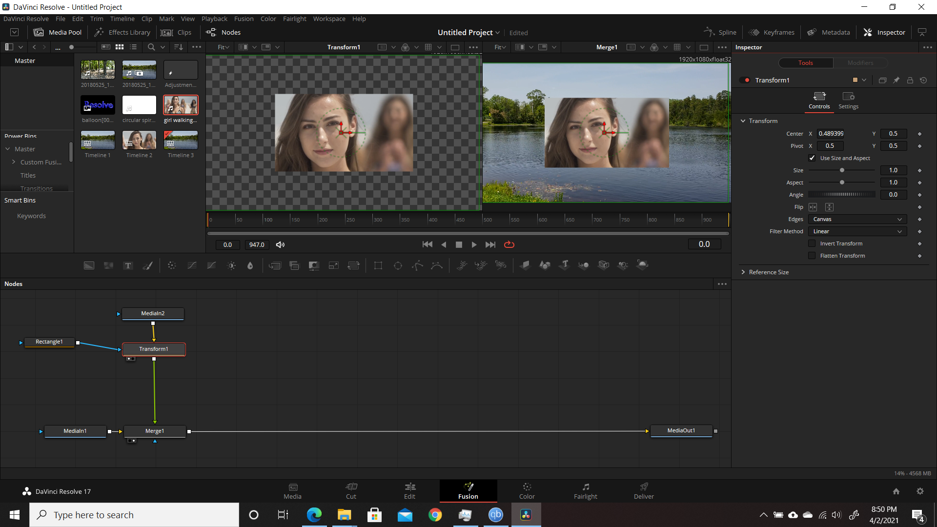The image size is (937, 527).
Task: Add a Transform node from the toolbar
Action: pos(353,265)
